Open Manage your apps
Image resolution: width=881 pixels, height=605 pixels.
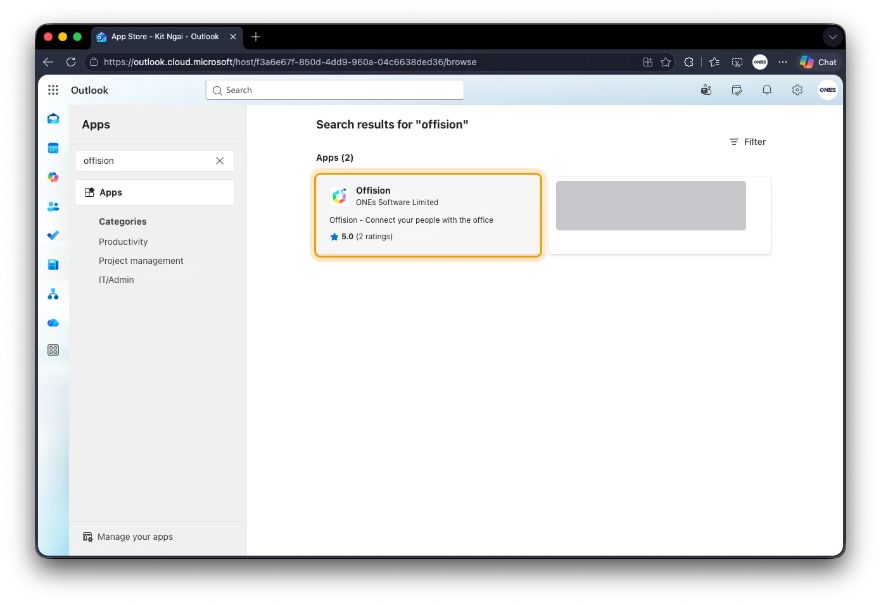(x=128, y=537)
